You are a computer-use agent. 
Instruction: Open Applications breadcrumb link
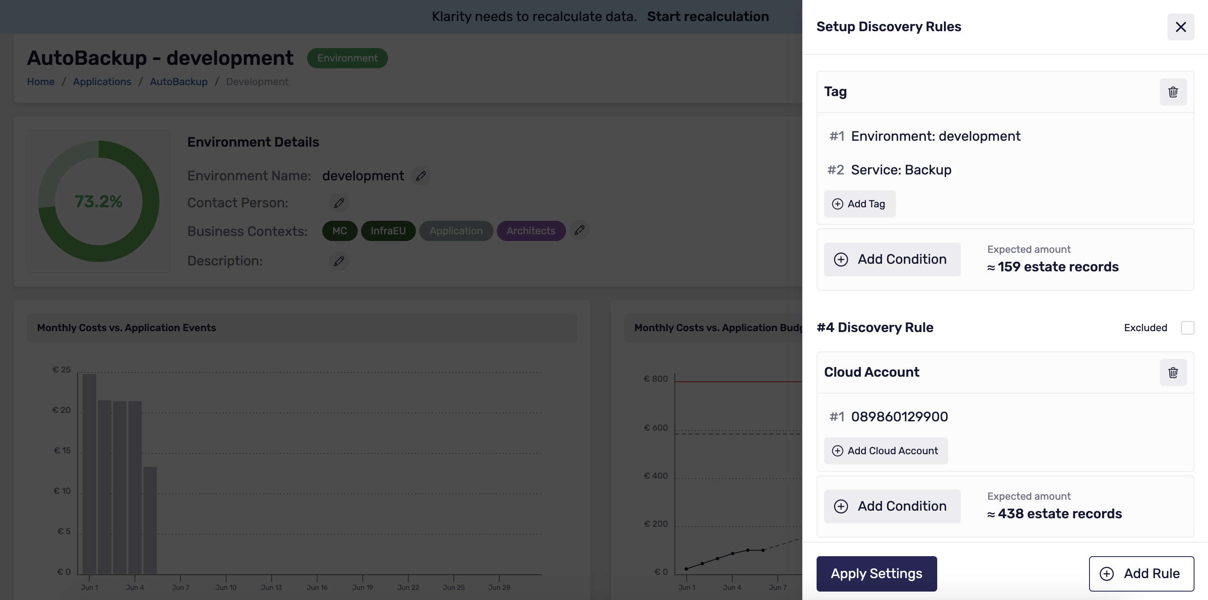click(x=102, y=81)
